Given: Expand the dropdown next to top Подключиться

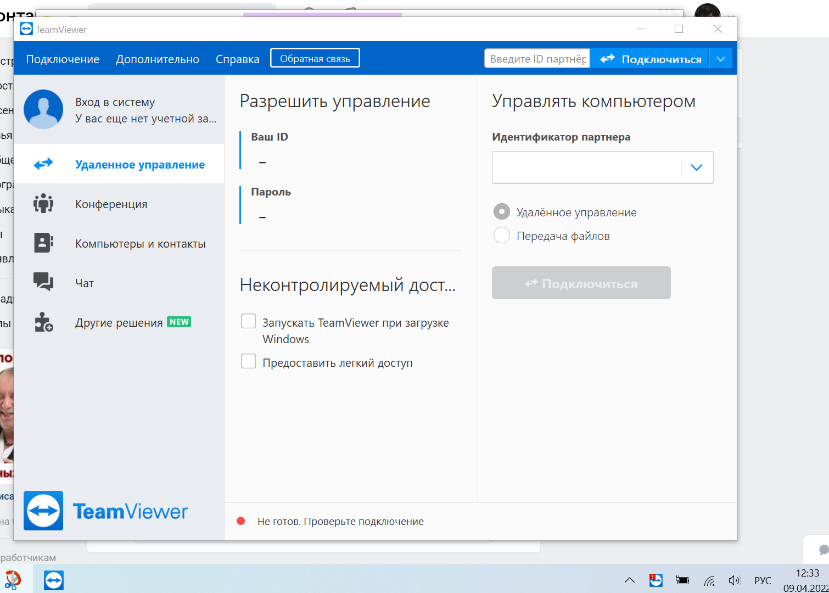Looking at the screenshot, I should [721, 58].
